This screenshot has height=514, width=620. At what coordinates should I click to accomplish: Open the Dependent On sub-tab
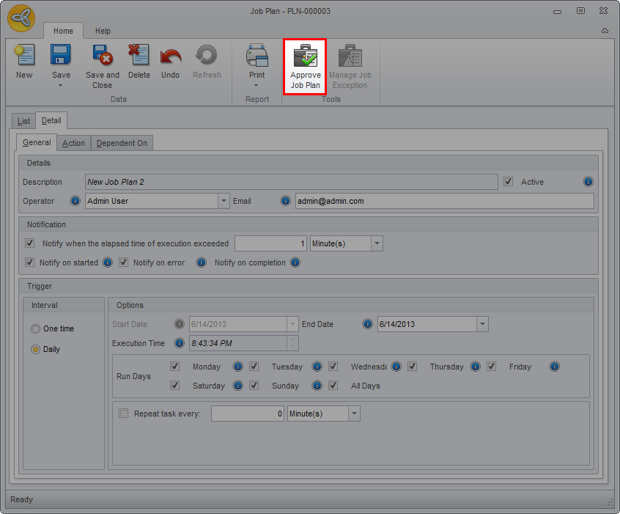[x=122, y=143]
